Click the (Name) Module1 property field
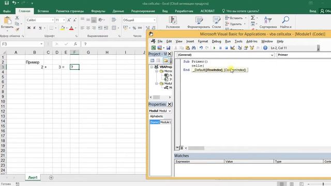331x186 pixels. coord(160,122)
